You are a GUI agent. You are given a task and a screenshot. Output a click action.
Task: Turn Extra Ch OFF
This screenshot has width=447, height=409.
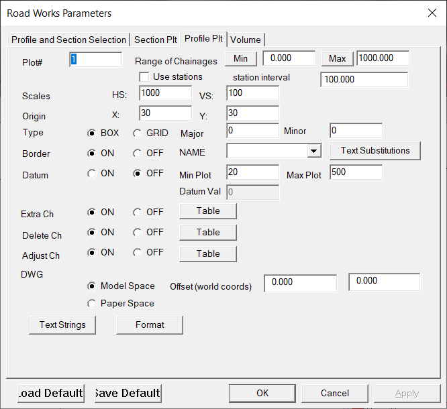tap(137, 212)
